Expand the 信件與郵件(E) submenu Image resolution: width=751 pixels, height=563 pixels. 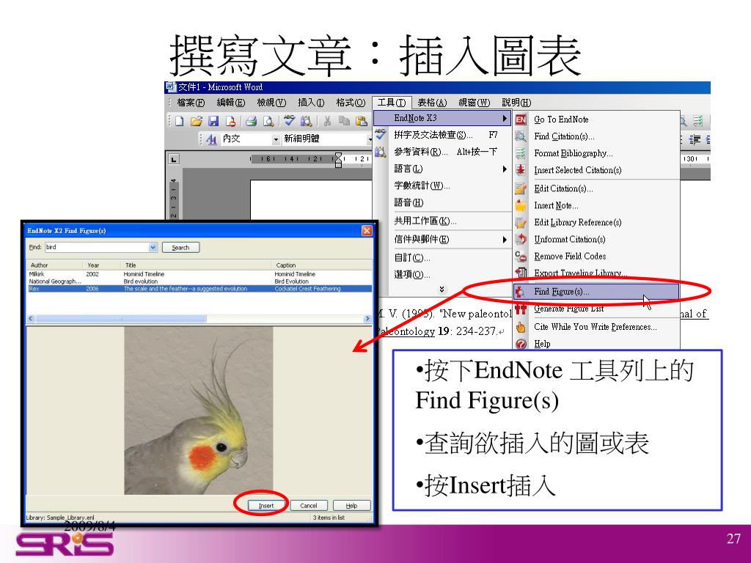click(x=442, y=240)
